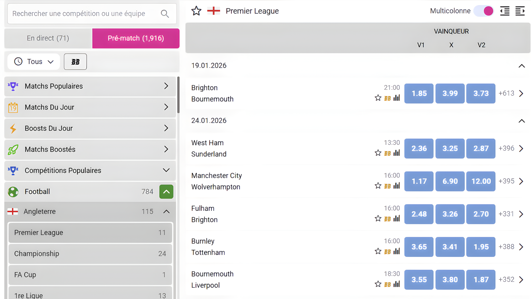Open the Tous time filter dropdown
Viewport: 531px width, 299px height.
pyautogui.click(x=34, y=62)
